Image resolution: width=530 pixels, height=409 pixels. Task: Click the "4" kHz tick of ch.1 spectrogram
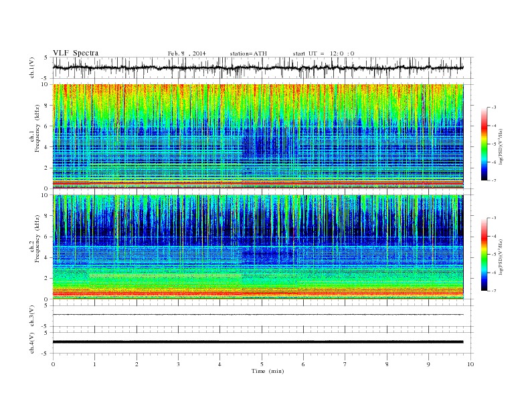tap(47, 147)
